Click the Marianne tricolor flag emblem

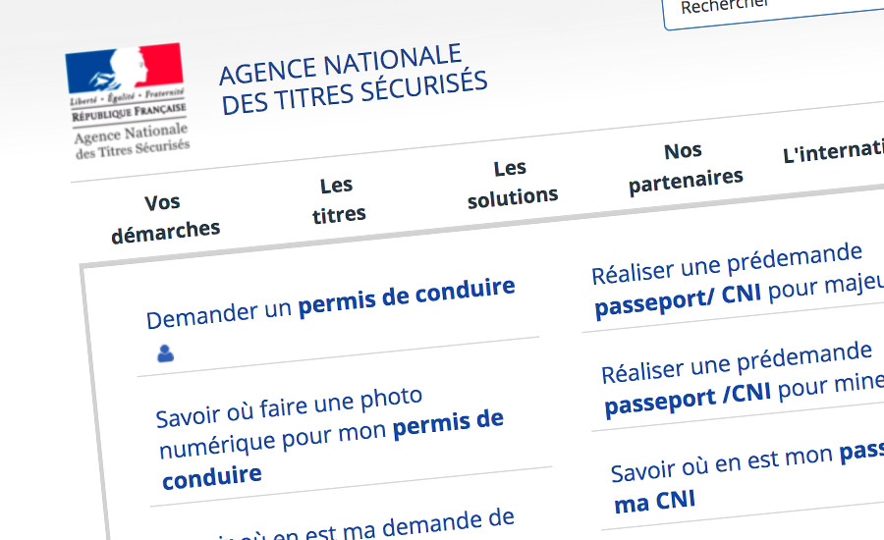124,68
